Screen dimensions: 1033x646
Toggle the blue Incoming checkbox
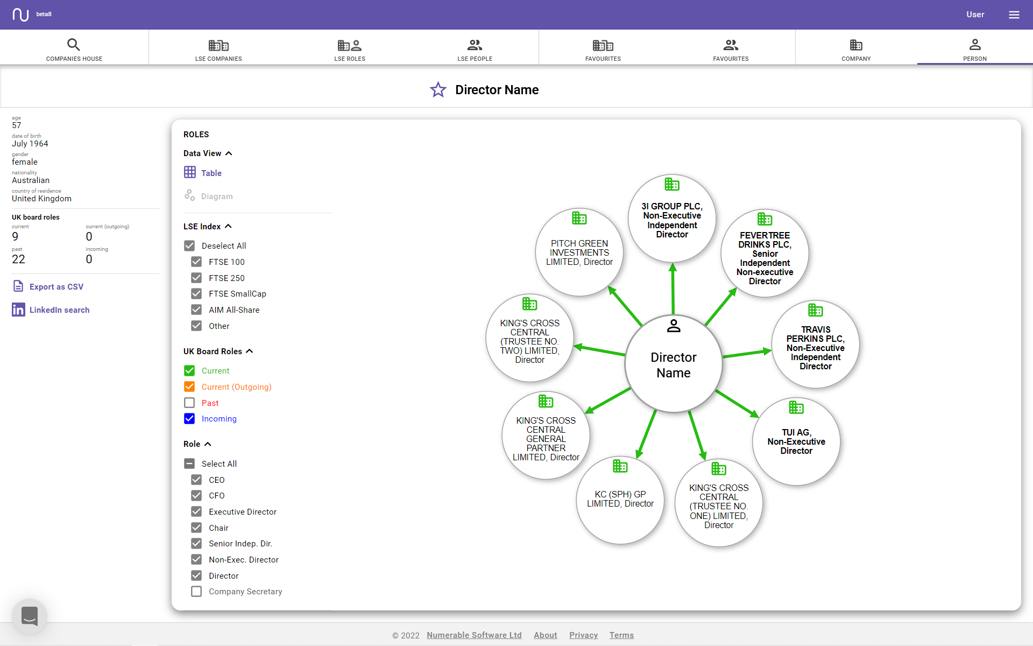[189, 418]
